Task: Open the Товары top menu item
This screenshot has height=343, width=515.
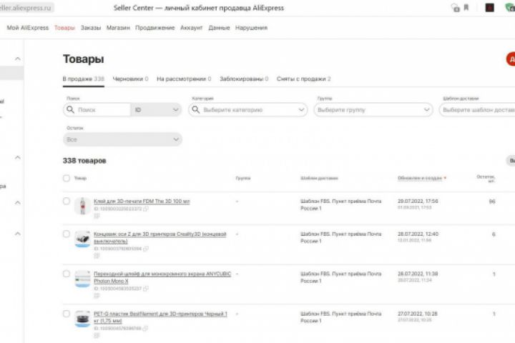Action: pos(64,28)
